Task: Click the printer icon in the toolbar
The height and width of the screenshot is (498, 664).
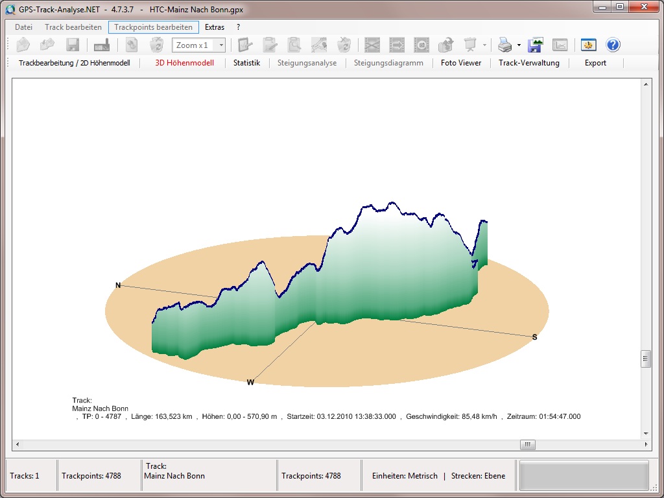Action: tap(504, 45)
